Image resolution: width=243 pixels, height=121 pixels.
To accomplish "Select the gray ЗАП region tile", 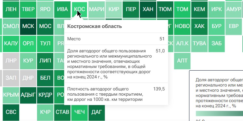I will [11, 78].
